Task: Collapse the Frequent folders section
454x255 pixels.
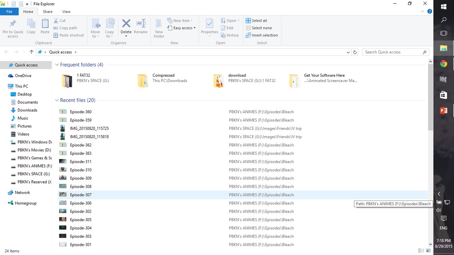Action: [x=57, y=65]
